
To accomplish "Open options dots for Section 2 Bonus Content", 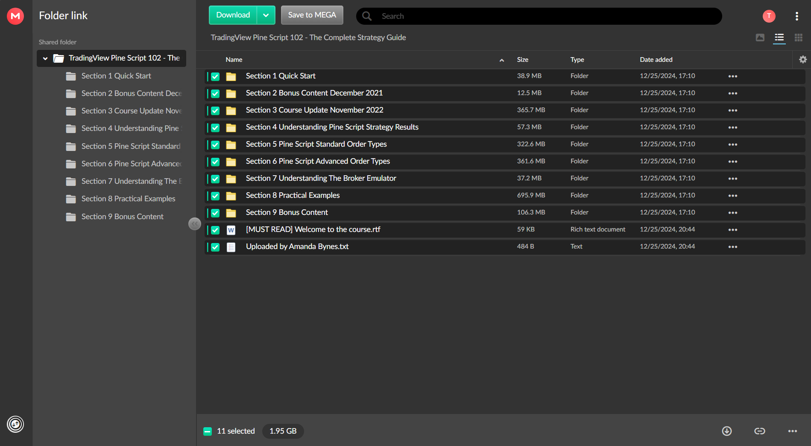I will pyautogui.click(x=733, y=93).
